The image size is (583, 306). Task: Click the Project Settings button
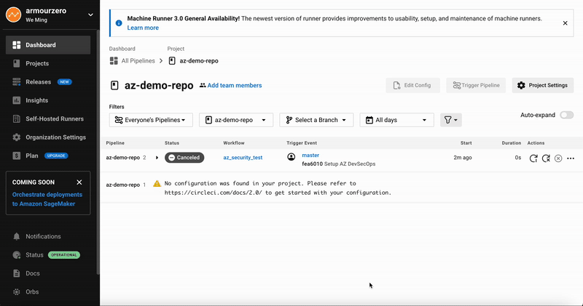tap(541, 85)
